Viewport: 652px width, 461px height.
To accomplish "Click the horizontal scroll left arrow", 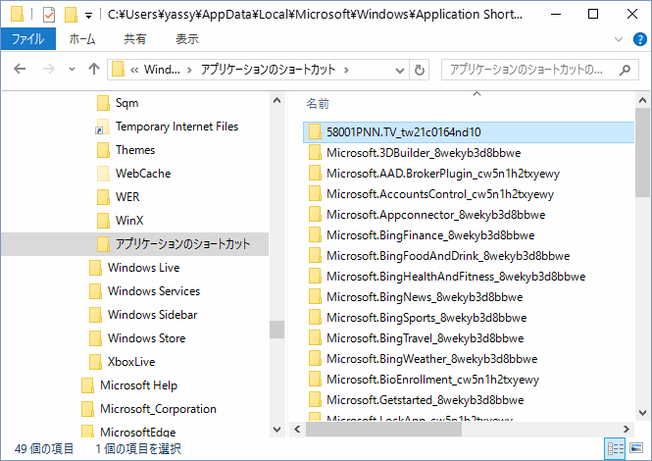I will tap(297, 429).
